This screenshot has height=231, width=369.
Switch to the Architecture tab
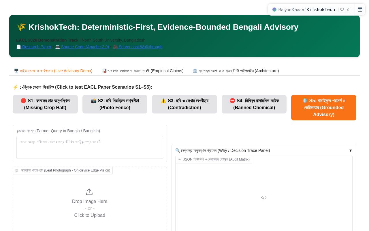(x=236, y=71)
